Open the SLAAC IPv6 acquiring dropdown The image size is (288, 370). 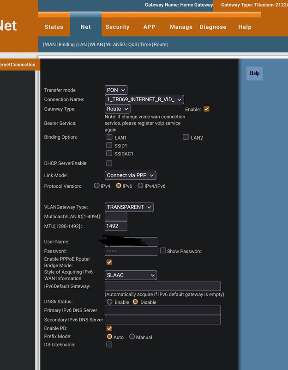pyautogui.click(x=131, y=275)
